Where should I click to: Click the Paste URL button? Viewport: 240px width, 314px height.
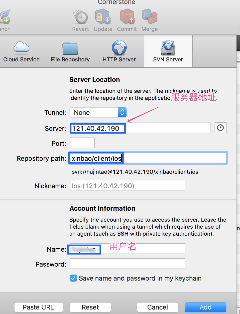click(39, 307)
